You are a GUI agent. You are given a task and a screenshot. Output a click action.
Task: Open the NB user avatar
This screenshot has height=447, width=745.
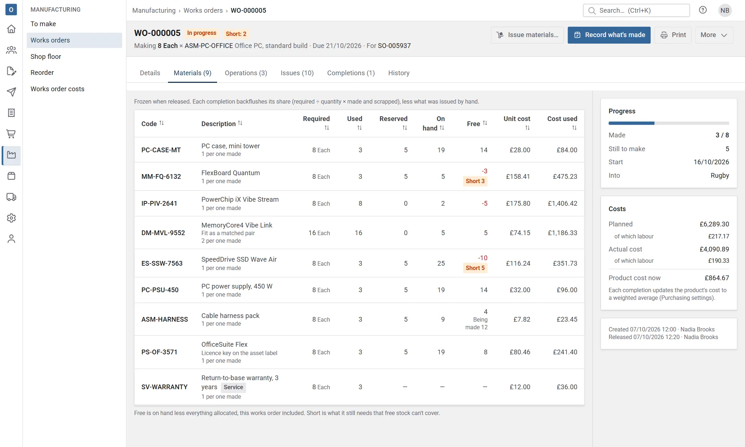pyautogui.click(x=725, y=10)
